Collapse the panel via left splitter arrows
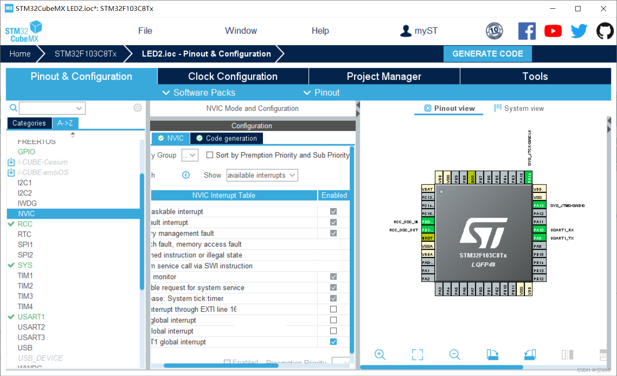Viewport: 617px width, 376px height. [x=358, y=109]
